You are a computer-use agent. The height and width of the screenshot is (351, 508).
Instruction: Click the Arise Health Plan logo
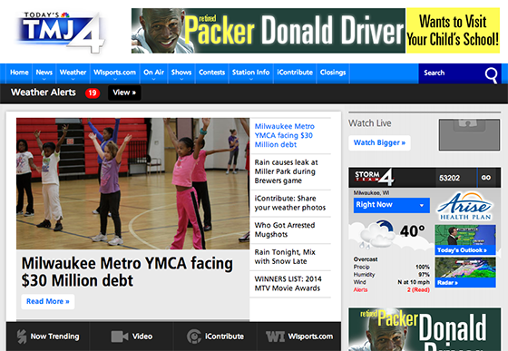(464, 207)
